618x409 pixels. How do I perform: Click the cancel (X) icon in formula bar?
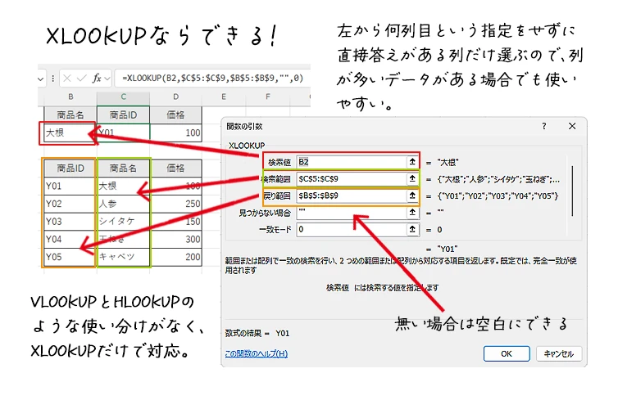(x=67, y=79)
